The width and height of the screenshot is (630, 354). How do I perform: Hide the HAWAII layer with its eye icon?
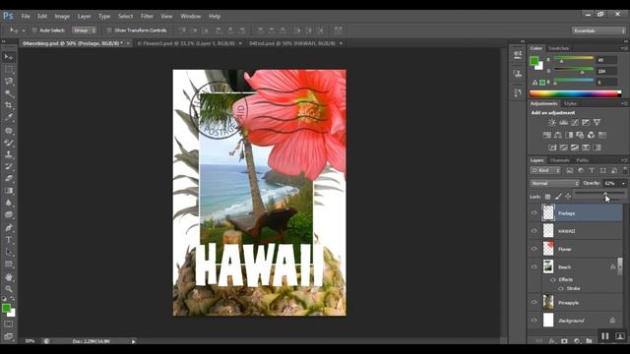534,231
